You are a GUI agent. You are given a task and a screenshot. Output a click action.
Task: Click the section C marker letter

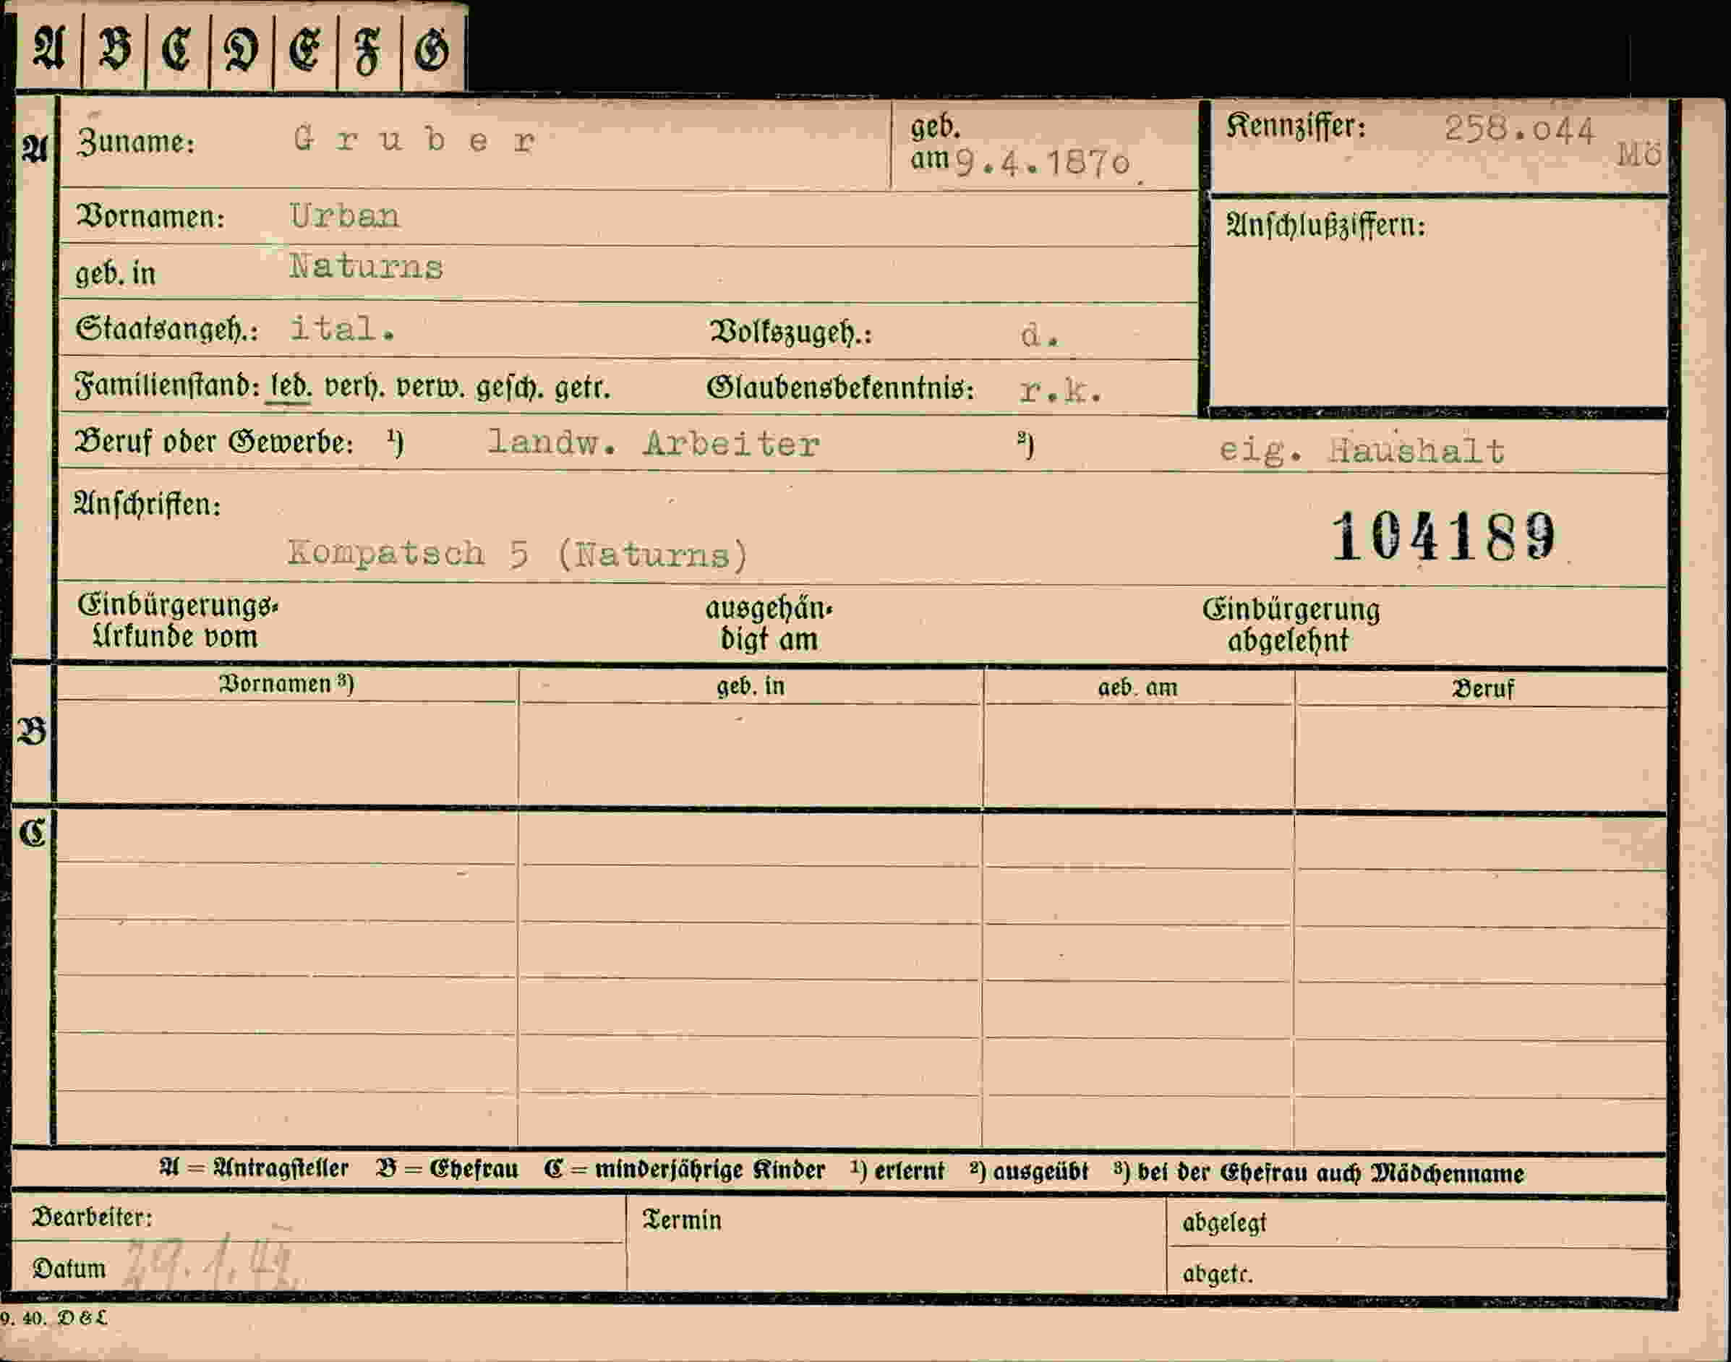point(33,834)
